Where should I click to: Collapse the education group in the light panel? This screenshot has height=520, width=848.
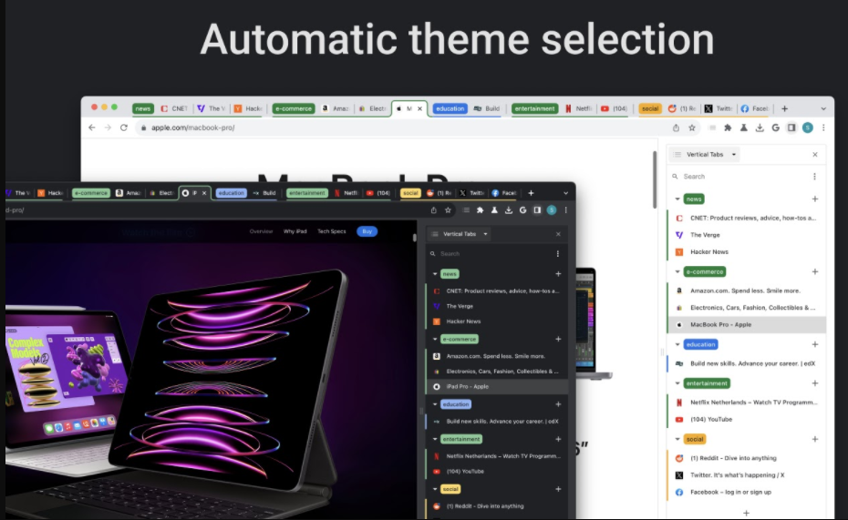(677, 344)
